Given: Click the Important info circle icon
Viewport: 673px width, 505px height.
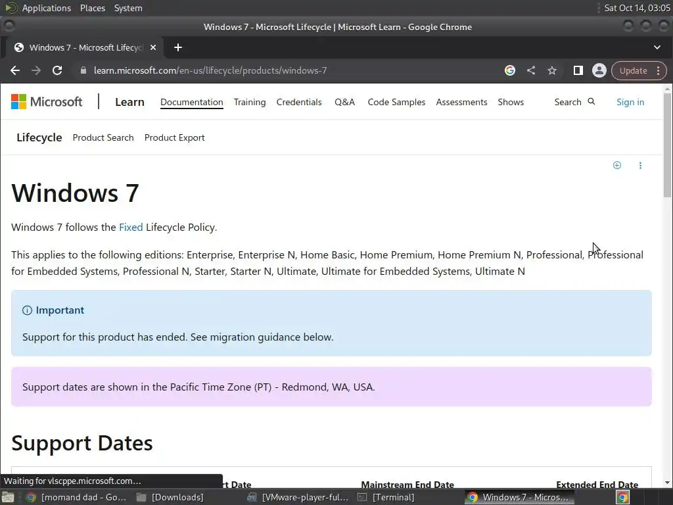Looking at the screenshot, I should click(27, 310).
